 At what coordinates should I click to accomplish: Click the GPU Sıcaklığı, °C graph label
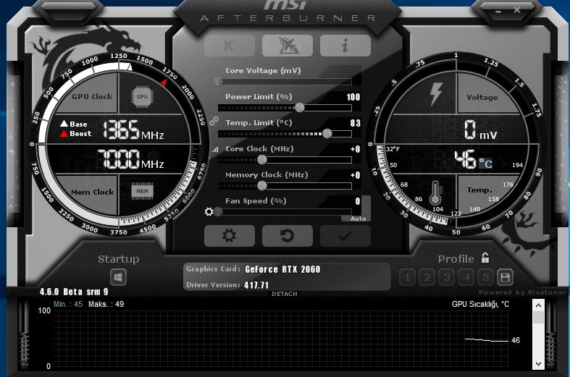(x=480, y=304)
